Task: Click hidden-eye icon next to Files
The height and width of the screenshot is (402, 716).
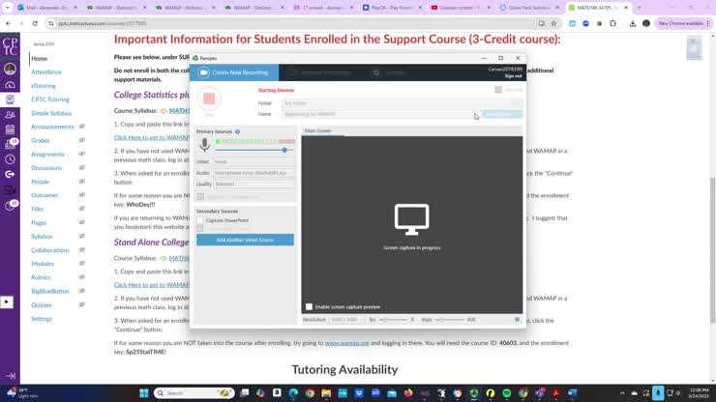Action: [x=81, y=209]
